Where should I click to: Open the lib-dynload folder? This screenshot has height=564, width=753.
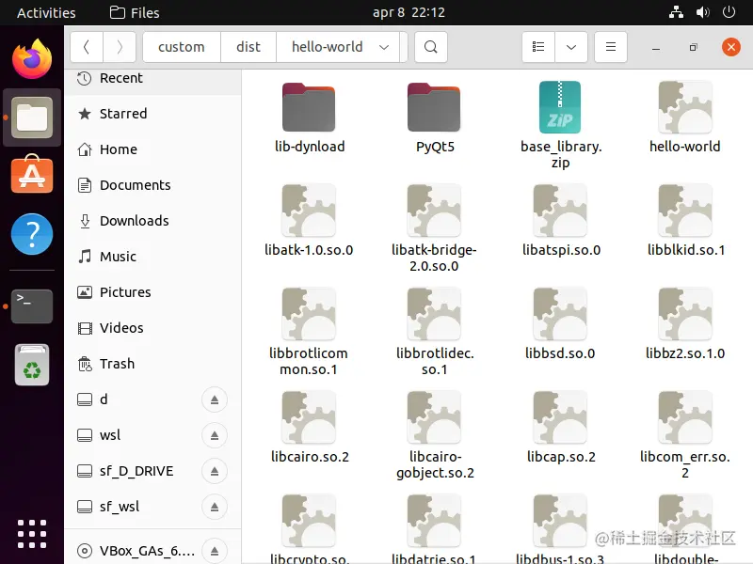[309, 107]
